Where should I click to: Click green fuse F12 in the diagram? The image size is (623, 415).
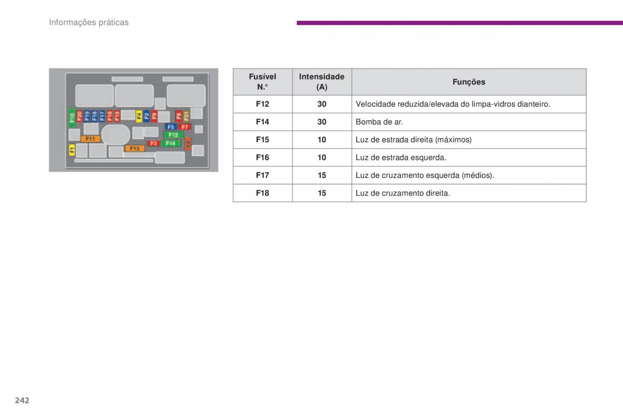(173, 135)
